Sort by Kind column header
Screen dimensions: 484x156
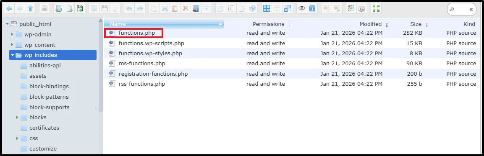click(469, 24)
